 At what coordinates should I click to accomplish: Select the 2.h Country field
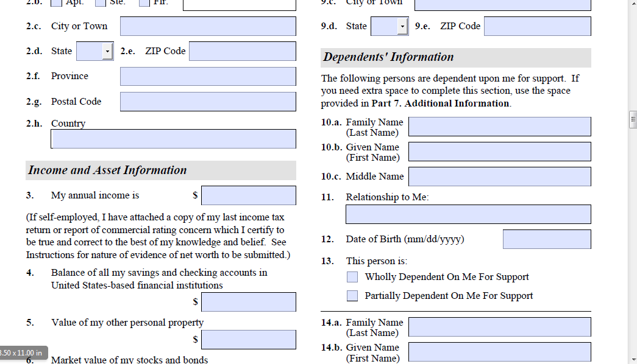(x=174, y=139)
